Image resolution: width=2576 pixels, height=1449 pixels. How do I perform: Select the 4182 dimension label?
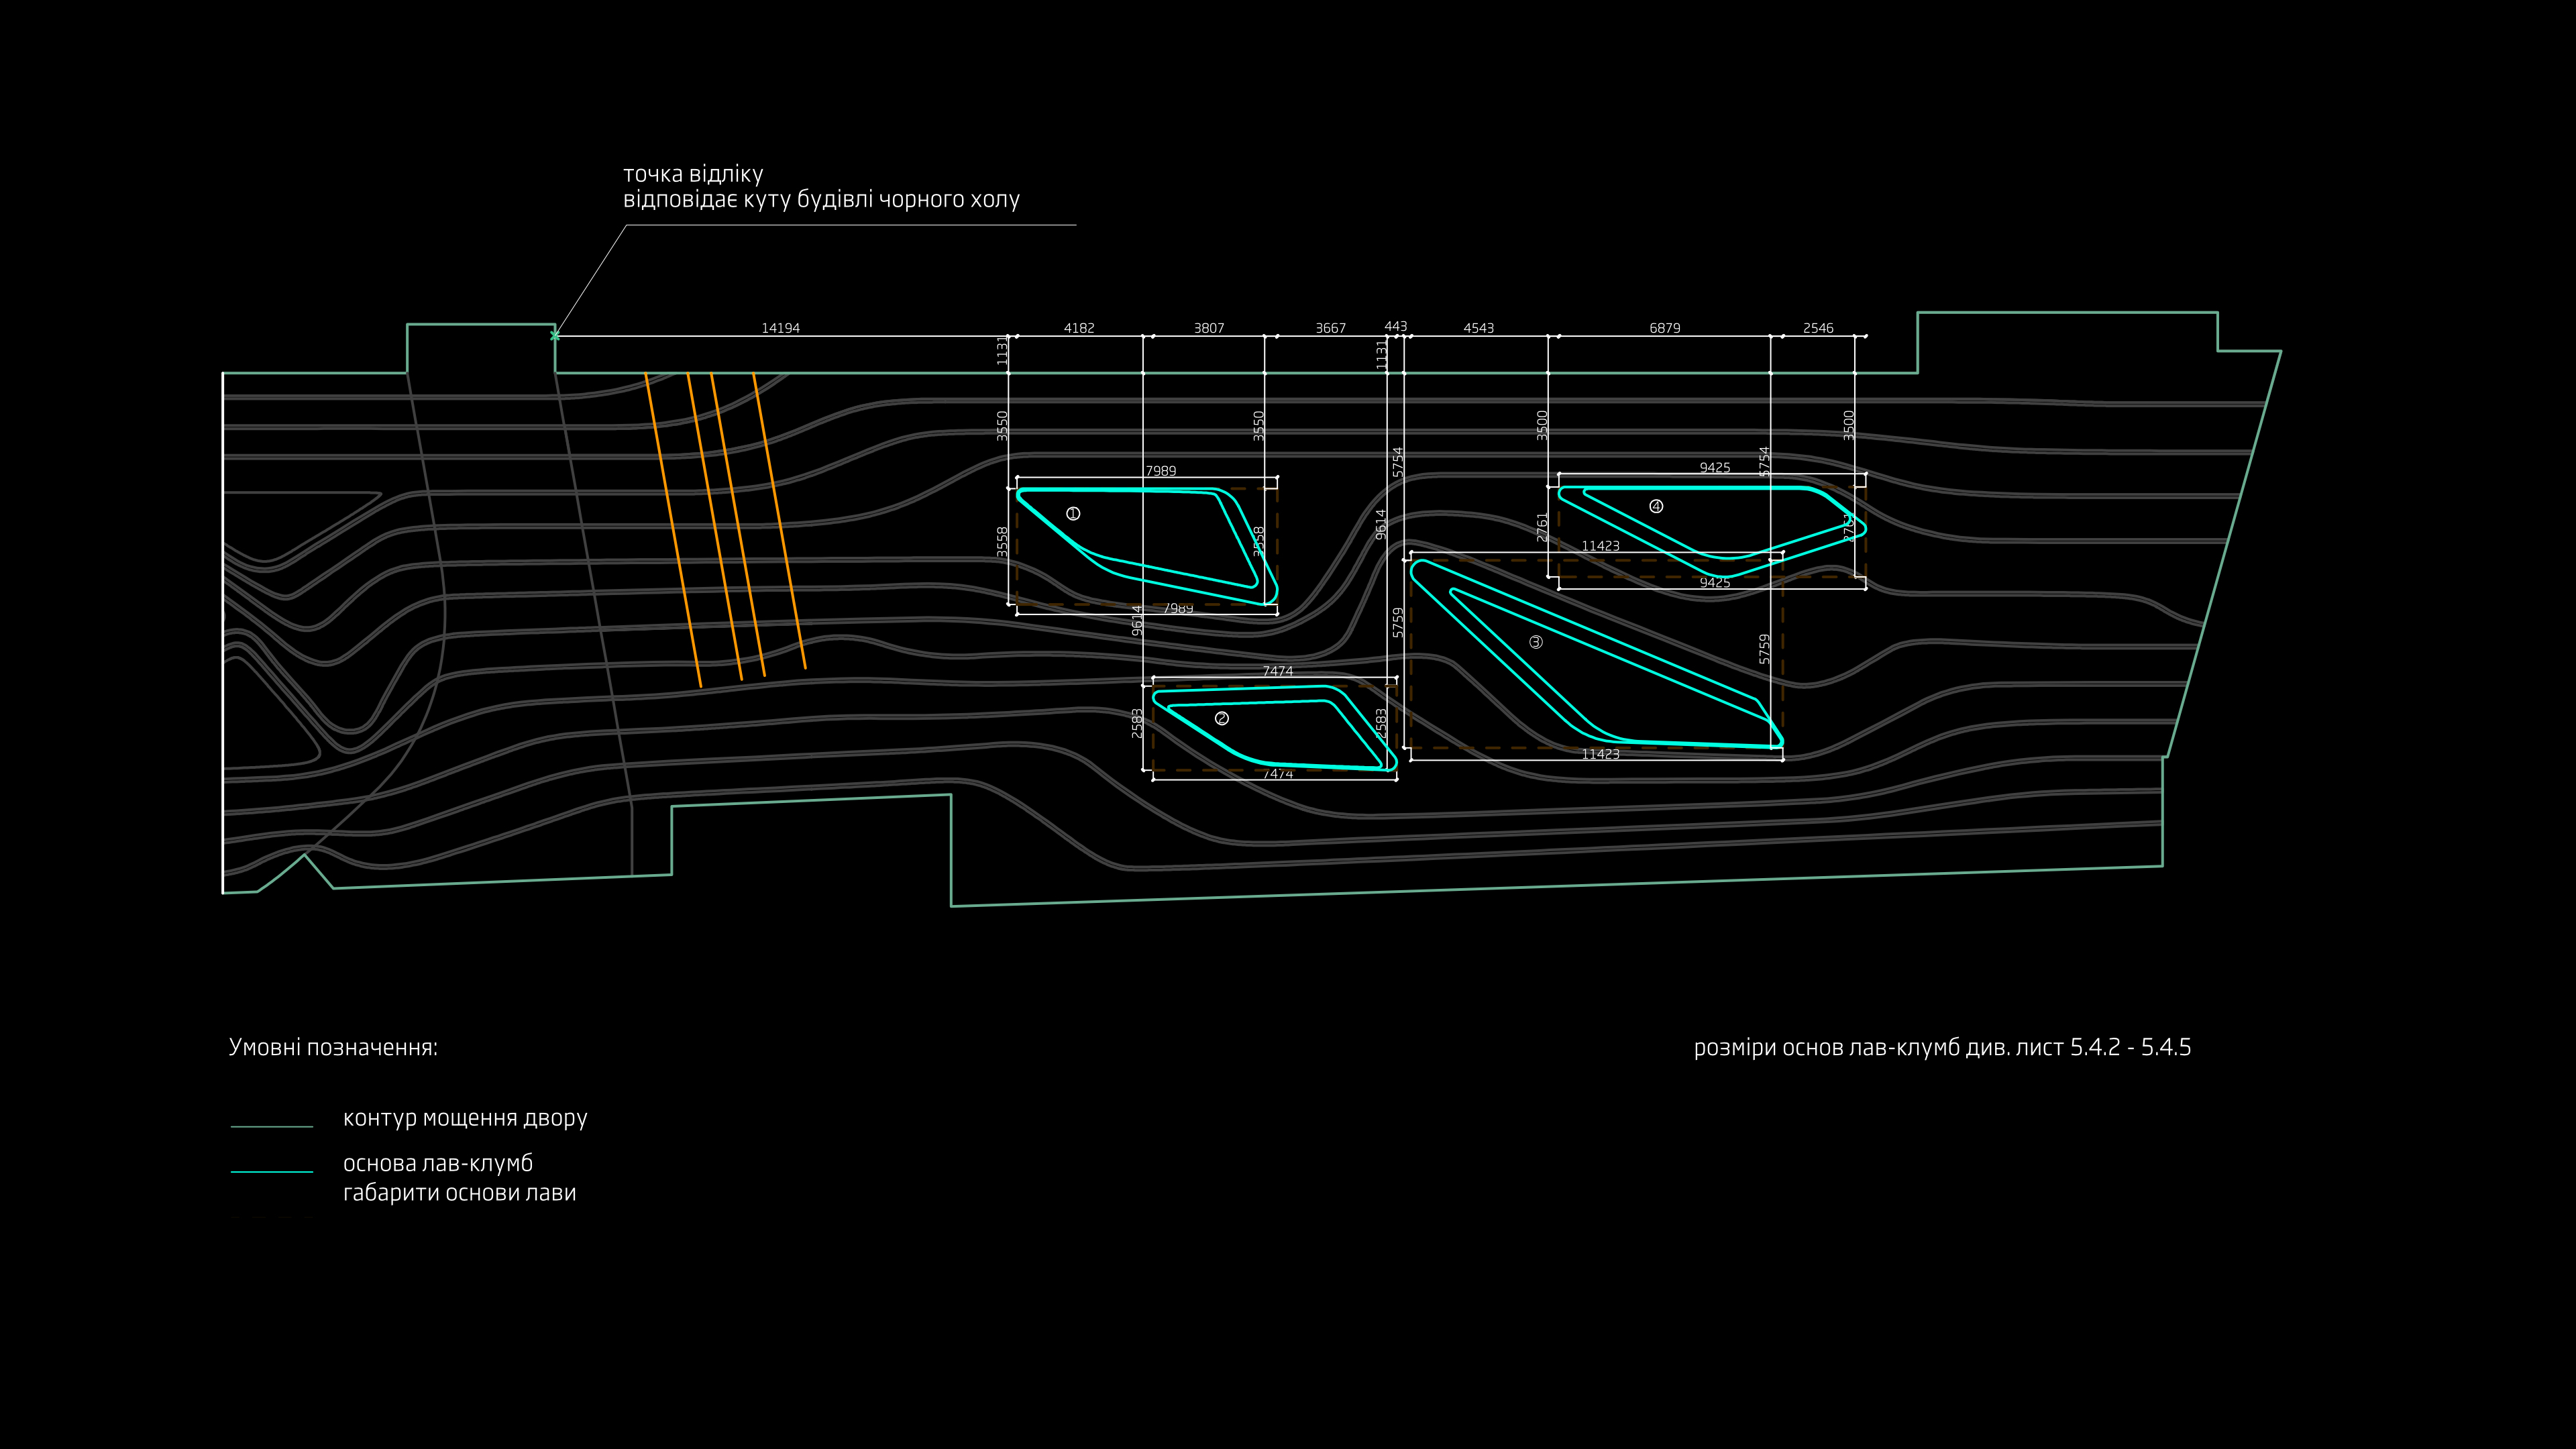tap(1079, 328)
